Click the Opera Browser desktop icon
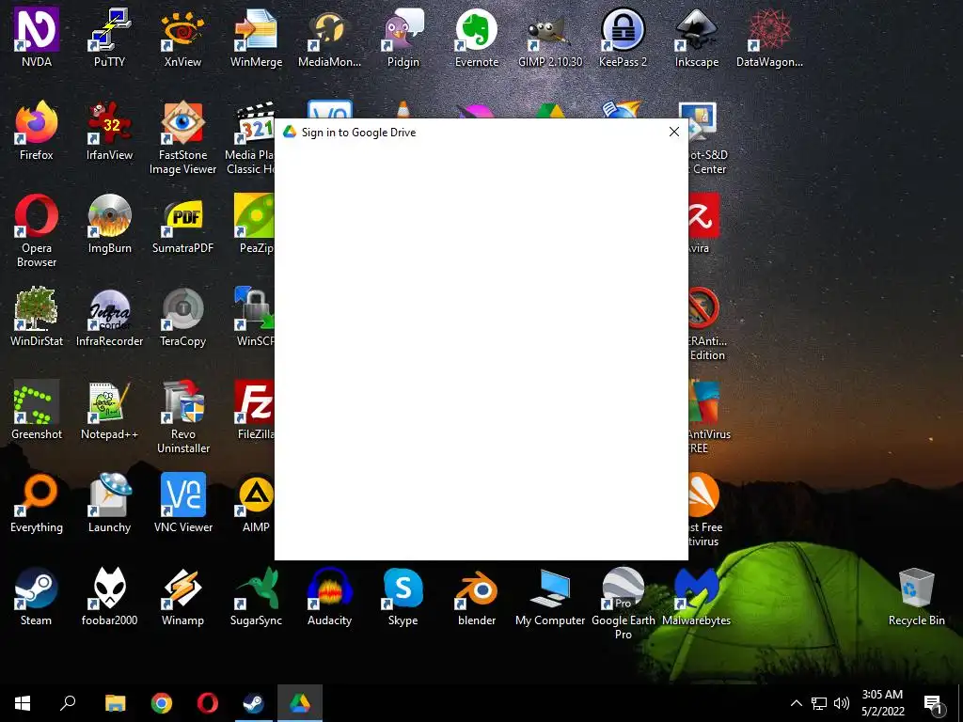The height and width of the screenshot is (722, 963). (x=37, y=231)
